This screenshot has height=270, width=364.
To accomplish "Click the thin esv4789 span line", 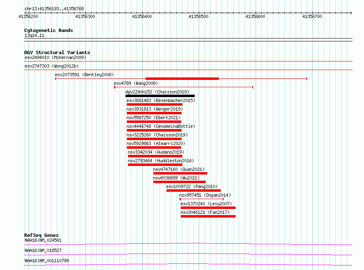I will (x=184, y=87).
